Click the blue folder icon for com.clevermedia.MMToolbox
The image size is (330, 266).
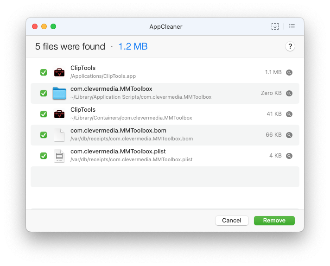click(x=59, y=93)
